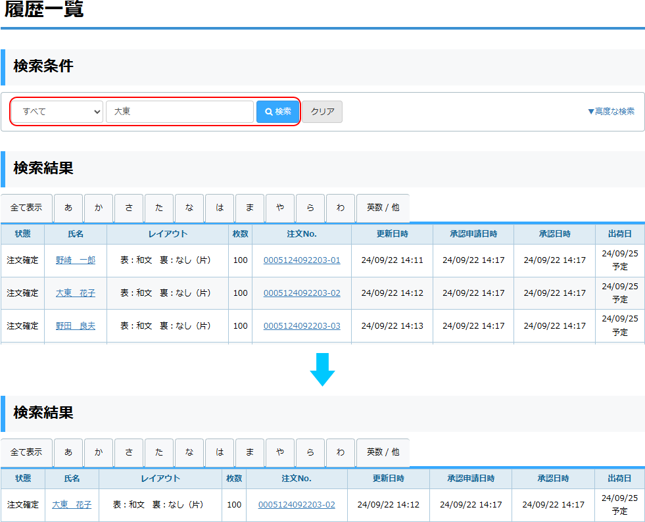Screen dimensions: 645x522
Task: Click 大東 花子 in the lower results table
Action: (x=72, y=505)
